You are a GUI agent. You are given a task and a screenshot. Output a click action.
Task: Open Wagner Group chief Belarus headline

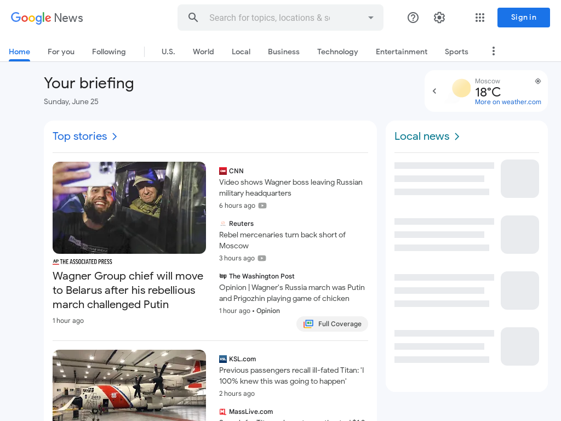tap(128, 291)
